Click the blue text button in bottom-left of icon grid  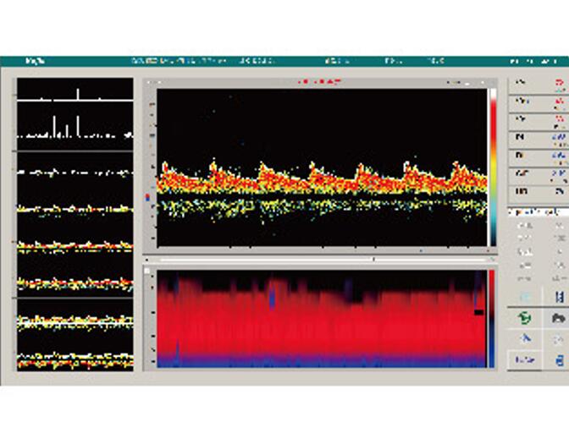click(523, 360)
